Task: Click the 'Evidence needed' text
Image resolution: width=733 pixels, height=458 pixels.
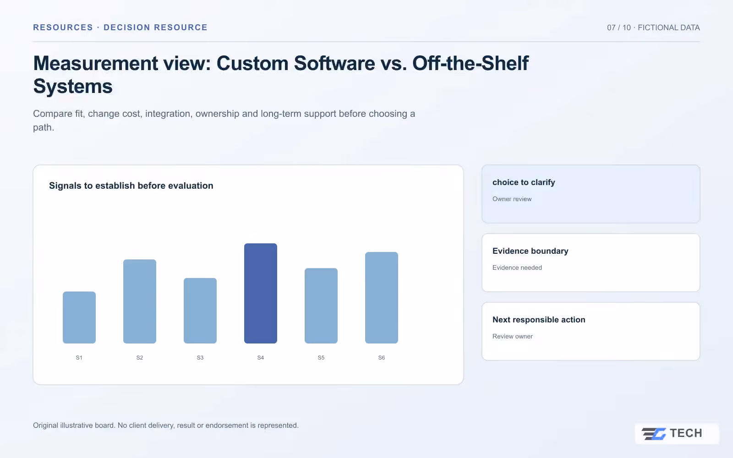Action: (x=517, y=267)
